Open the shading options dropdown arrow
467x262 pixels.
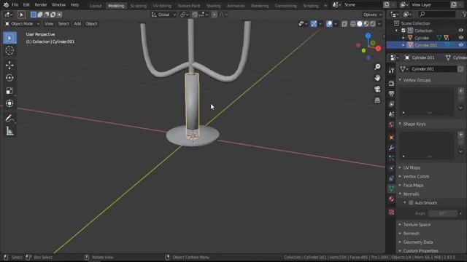pos(379,24)
